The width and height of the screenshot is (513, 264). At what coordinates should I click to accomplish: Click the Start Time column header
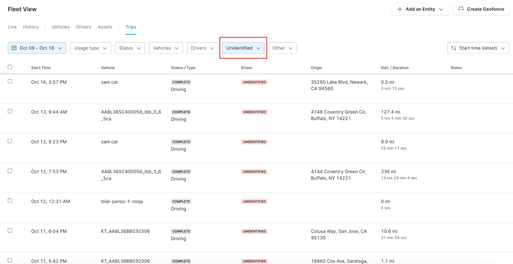[41, 68]
